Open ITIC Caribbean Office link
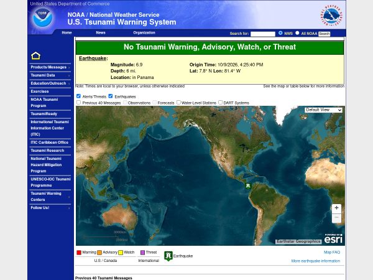Viewport: 373px width, 280px height. click(x=50, y=142)
